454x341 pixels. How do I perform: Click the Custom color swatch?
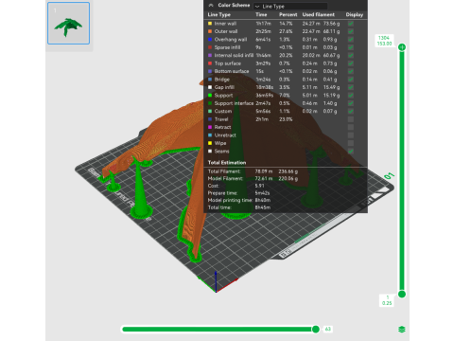pyautogui.click(x=210, y=111)
